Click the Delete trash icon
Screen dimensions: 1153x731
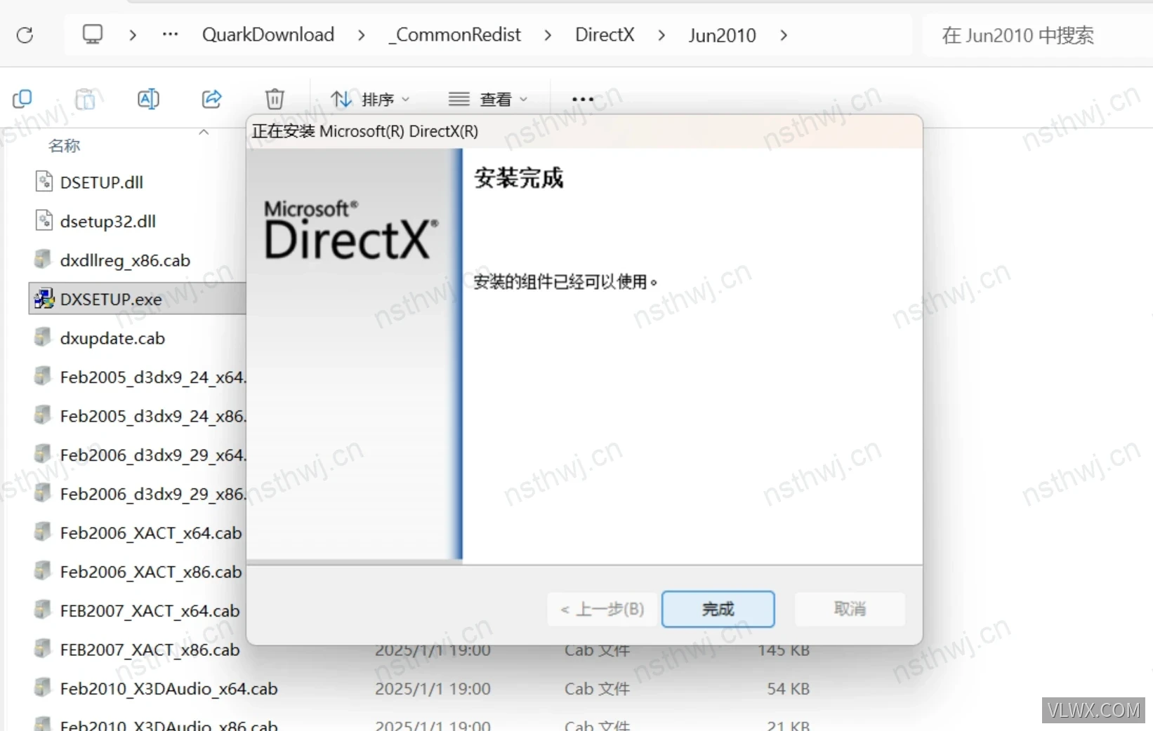pyautogui.click(x=275, y=99)
